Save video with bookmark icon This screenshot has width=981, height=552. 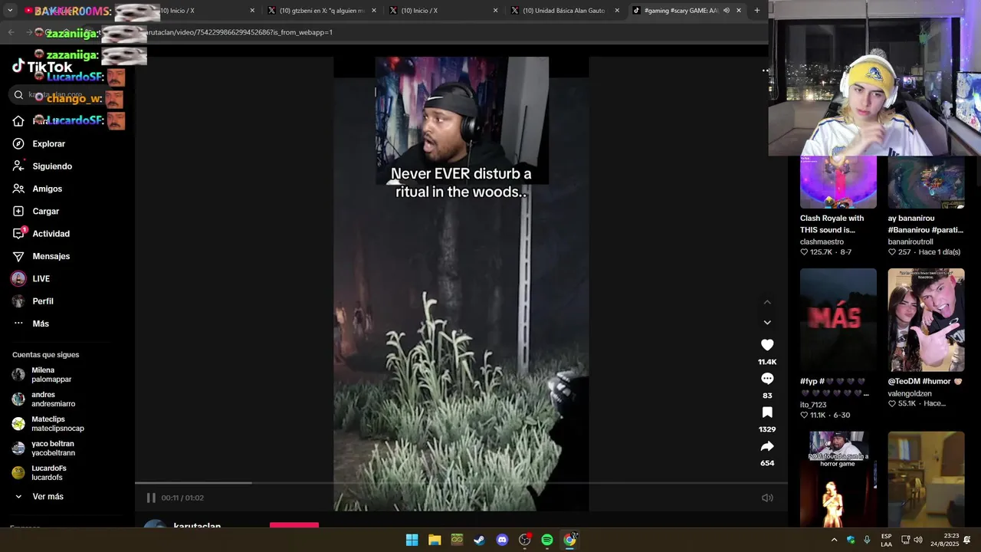tap(767, 412)
